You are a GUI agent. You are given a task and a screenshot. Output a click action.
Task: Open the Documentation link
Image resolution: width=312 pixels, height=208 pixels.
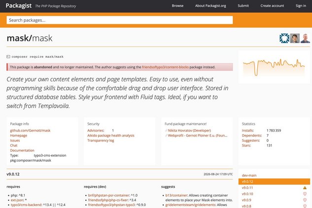[x=22, y=150]
